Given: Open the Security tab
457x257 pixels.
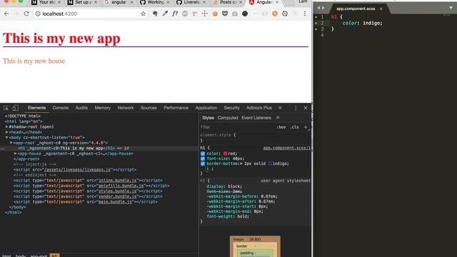Looking at the screenshot, I should pos(231,108).
